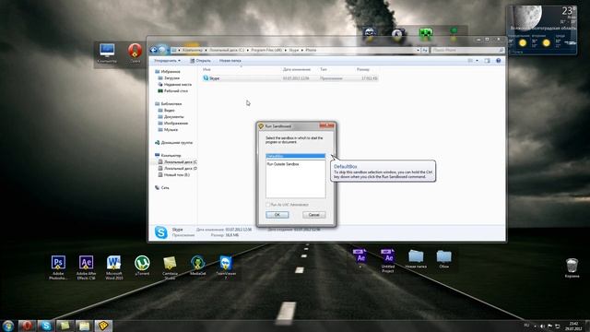Screen dimensions: 590x332
Task: Click Adobe After Effects CS6 desktop icon
Action: 86,267
